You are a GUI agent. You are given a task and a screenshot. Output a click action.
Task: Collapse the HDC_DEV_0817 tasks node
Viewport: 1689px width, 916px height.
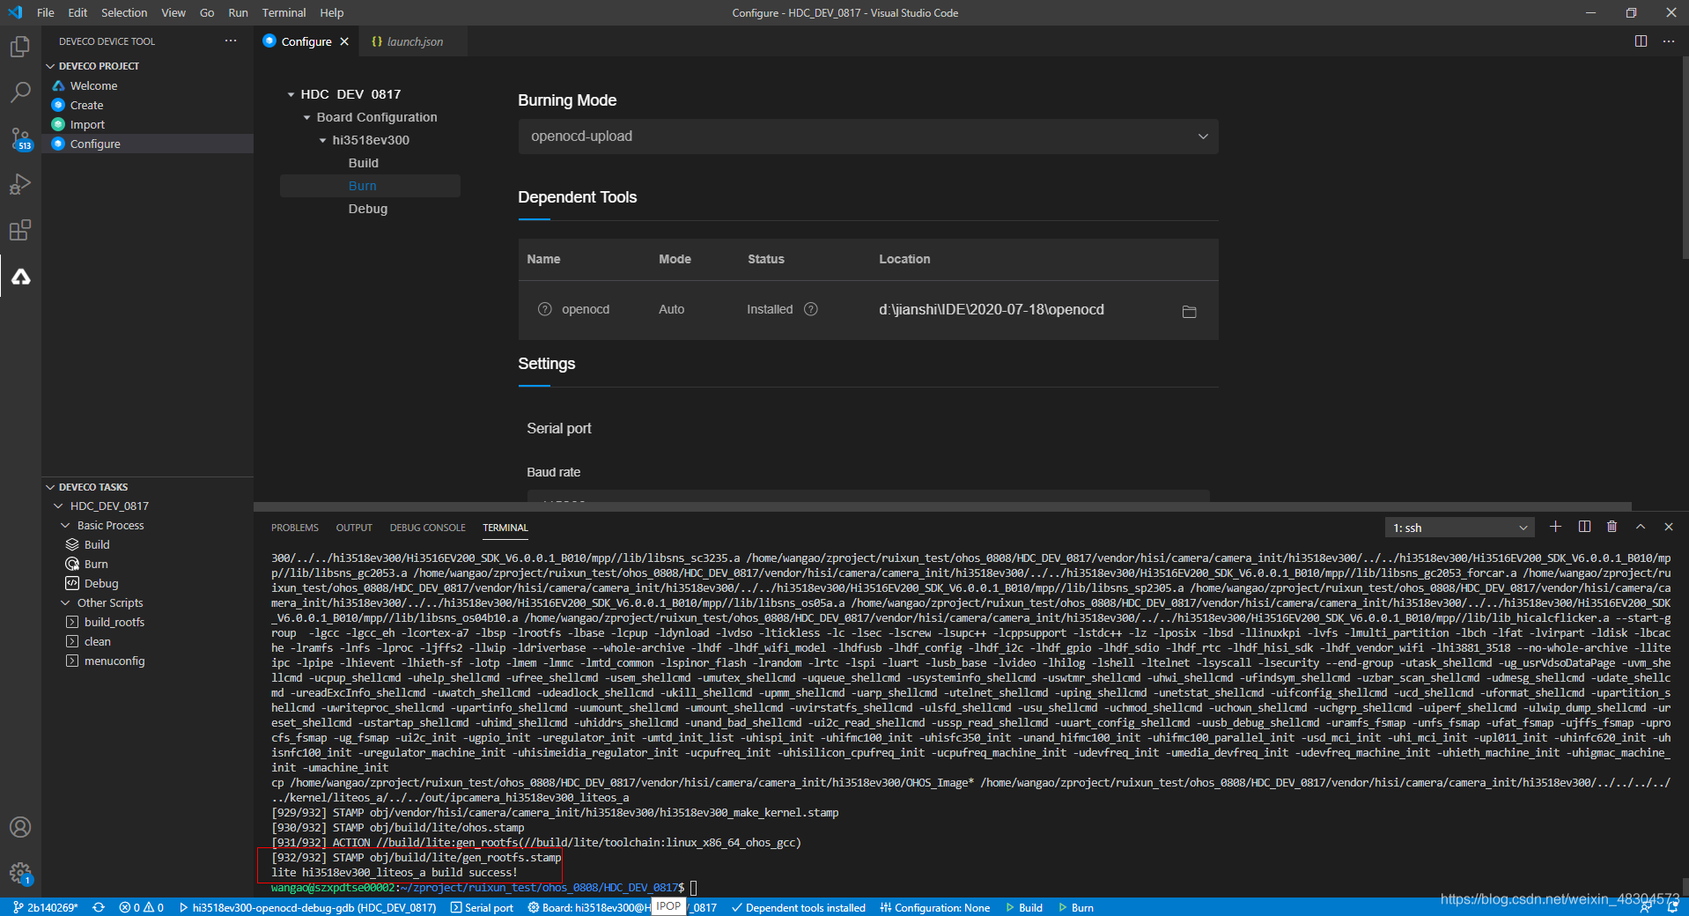point(59,506)
